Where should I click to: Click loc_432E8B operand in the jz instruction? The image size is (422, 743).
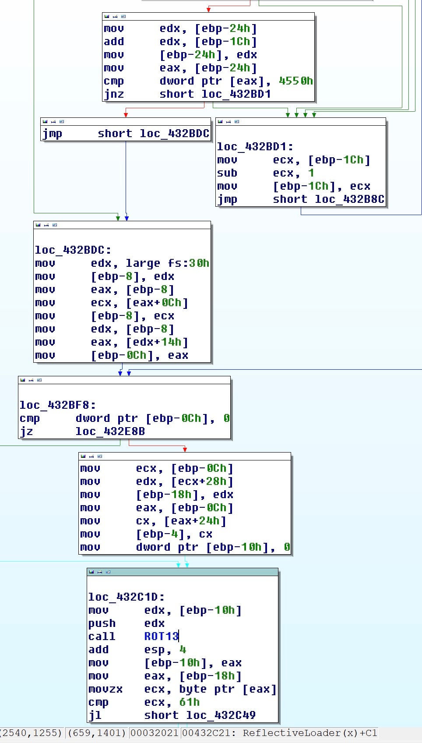coord(110,432)
